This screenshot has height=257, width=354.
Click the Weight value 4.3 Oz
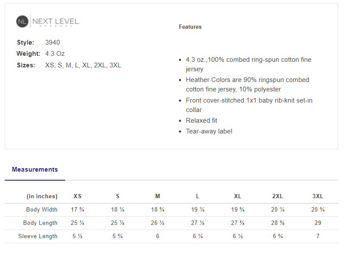(x=55, y=54)
